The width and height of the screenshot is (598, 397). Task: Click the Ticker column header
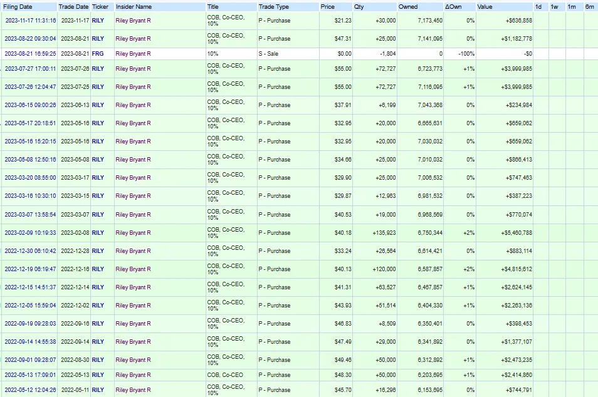tap(100, 7)
